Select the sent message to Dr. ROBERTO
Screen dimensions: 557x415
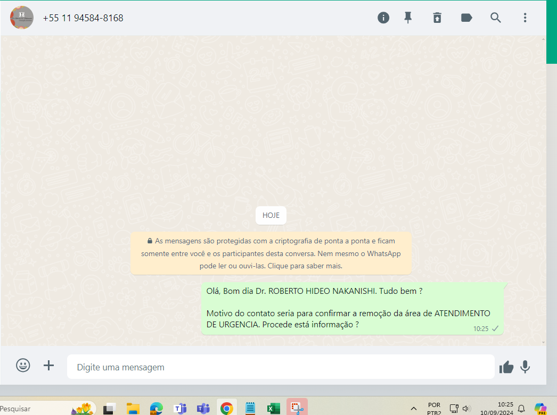point(353,308)
